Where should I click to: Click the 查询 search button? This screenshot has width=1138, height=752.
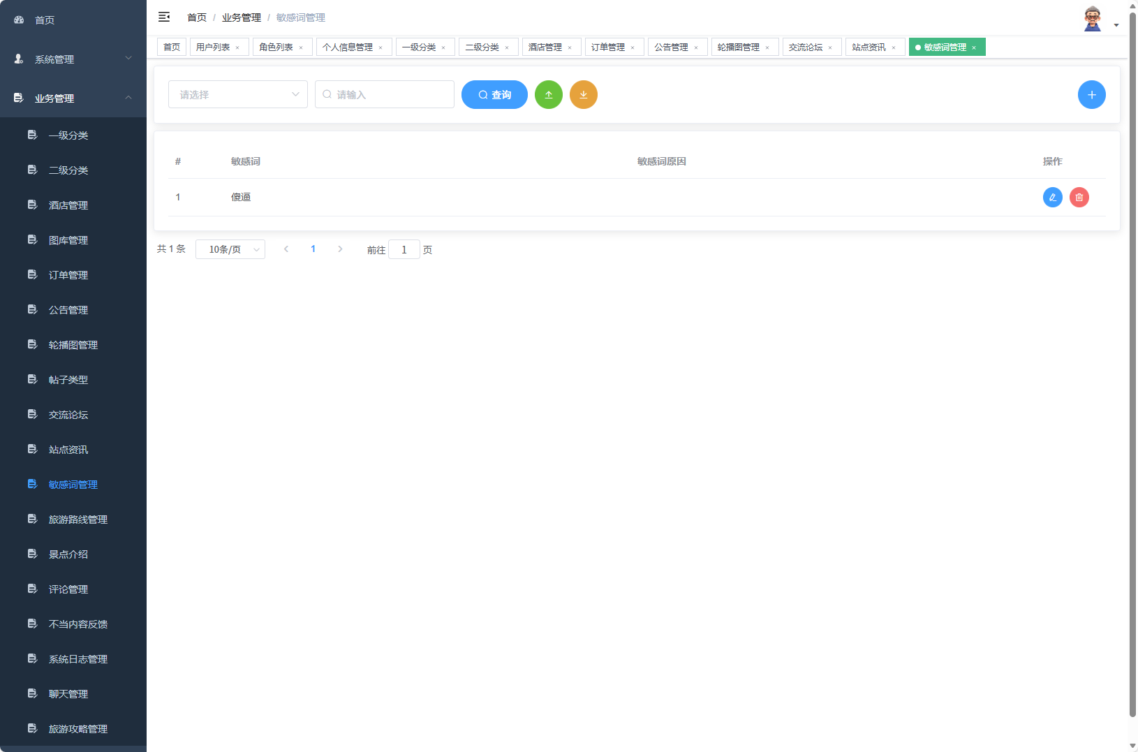pos(494,94)
